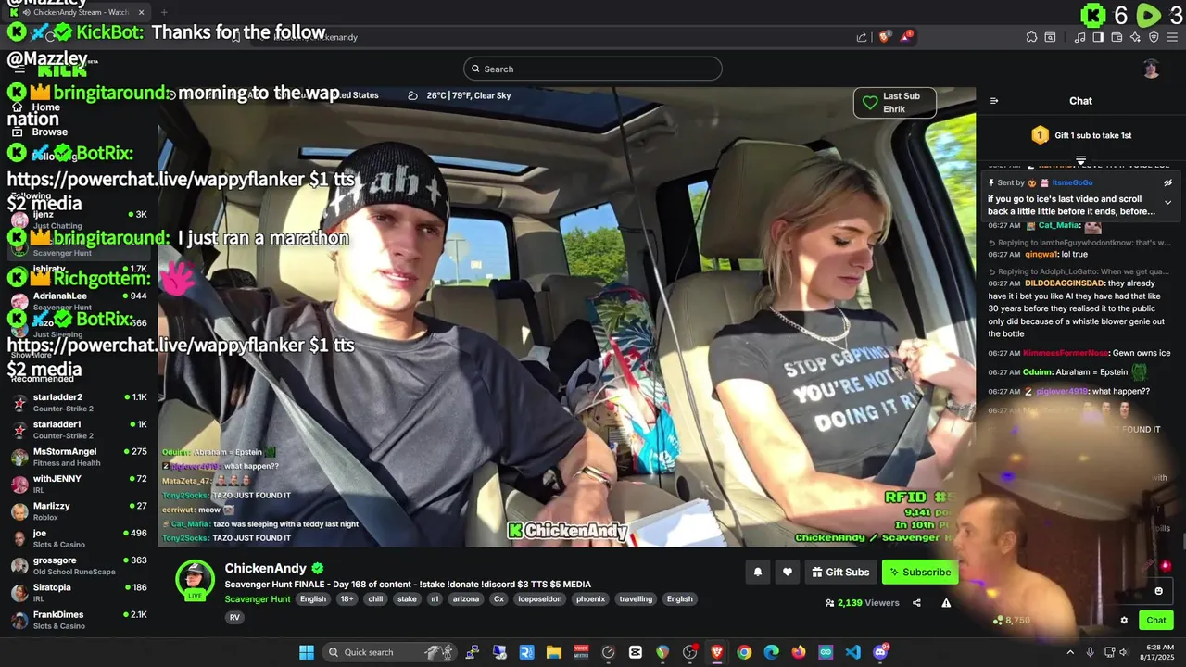Open the Scavenger Hunt category link
This screenshot has height=667, width=1186.
coord(258,599)
